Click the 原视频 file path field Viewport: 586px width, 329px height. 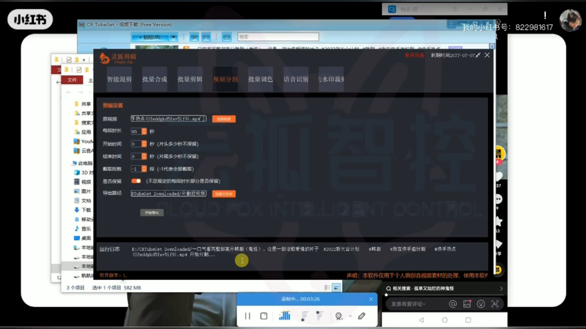coord(168,119)
